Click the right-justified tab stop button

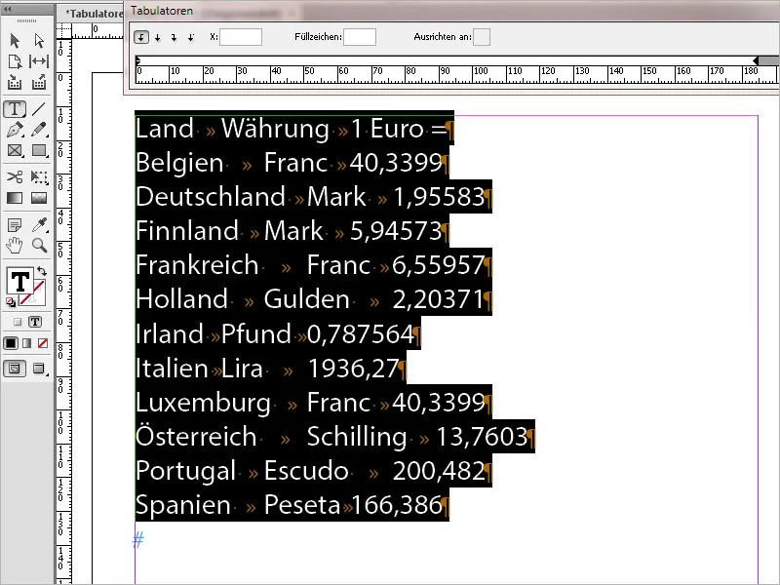(x=173, y=37)
